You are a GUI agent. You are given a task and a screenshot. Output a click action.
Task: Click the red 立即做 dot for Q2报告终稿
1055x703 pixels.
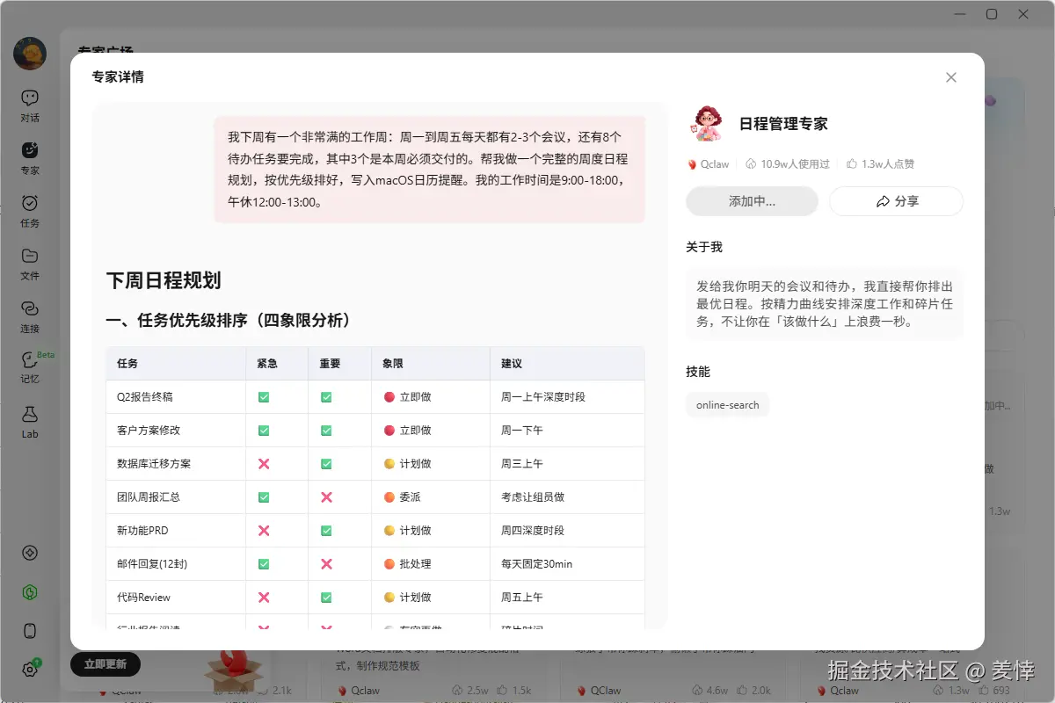(x=389, y=397)
